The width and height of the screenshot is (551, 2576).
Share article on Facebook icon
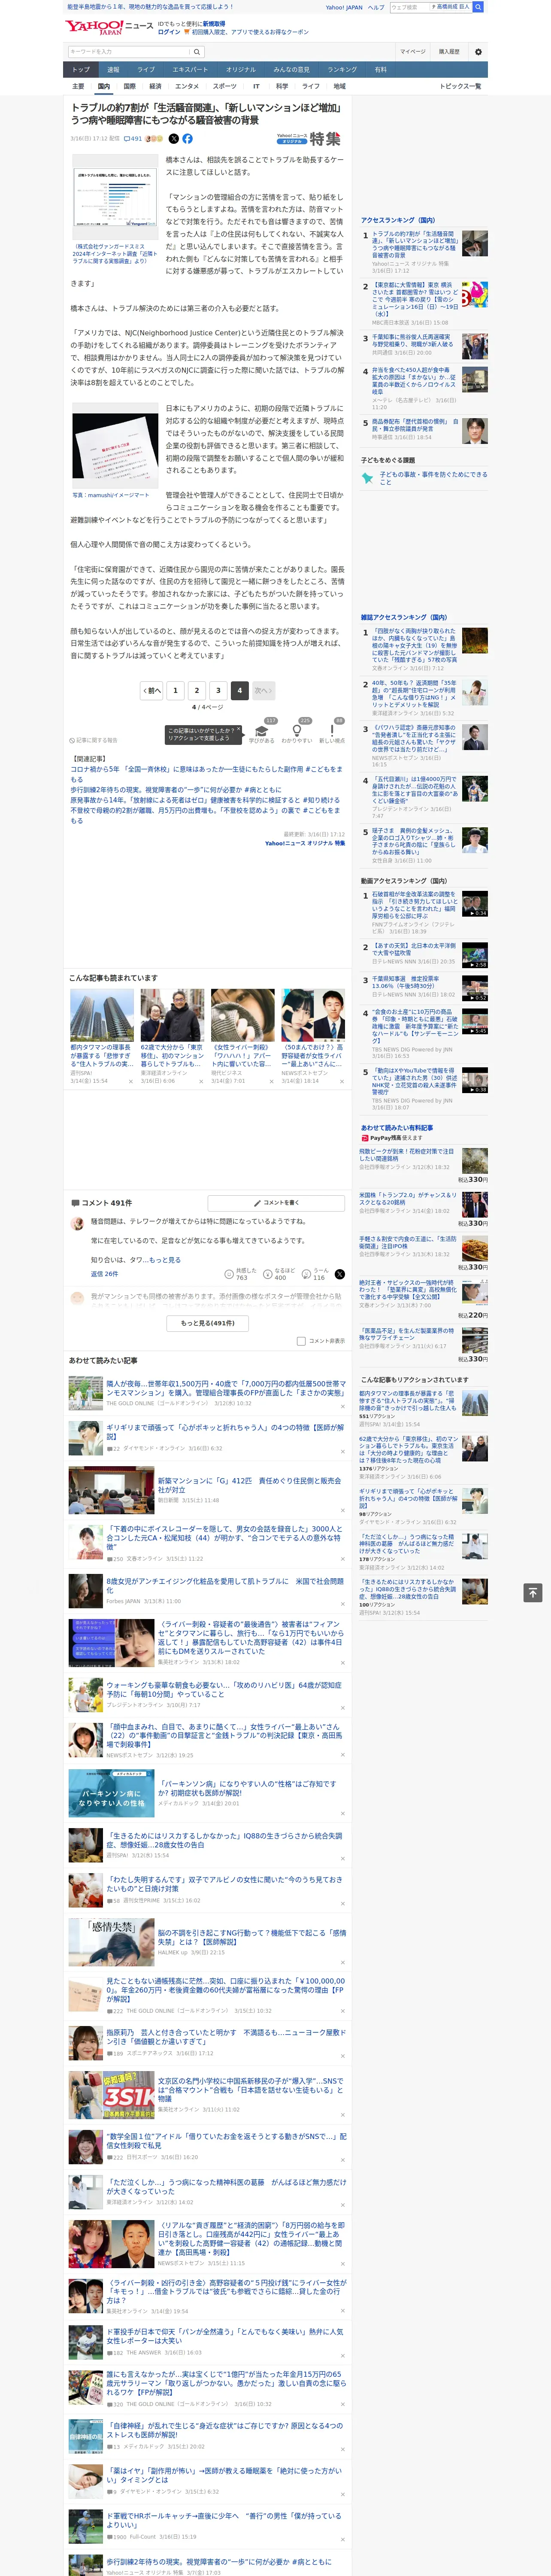[x=187, y=139]
